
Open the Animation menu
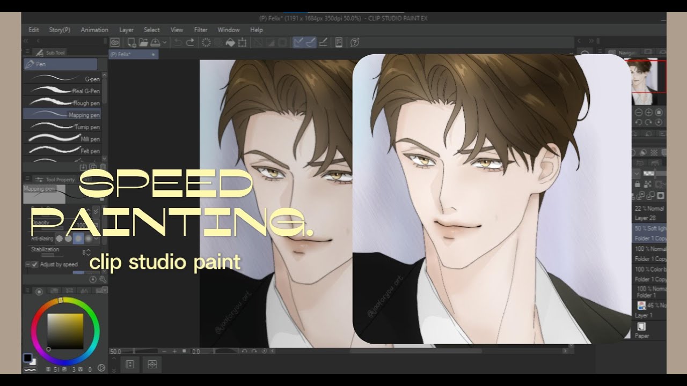pyautogui.click(x=94, y=30)
